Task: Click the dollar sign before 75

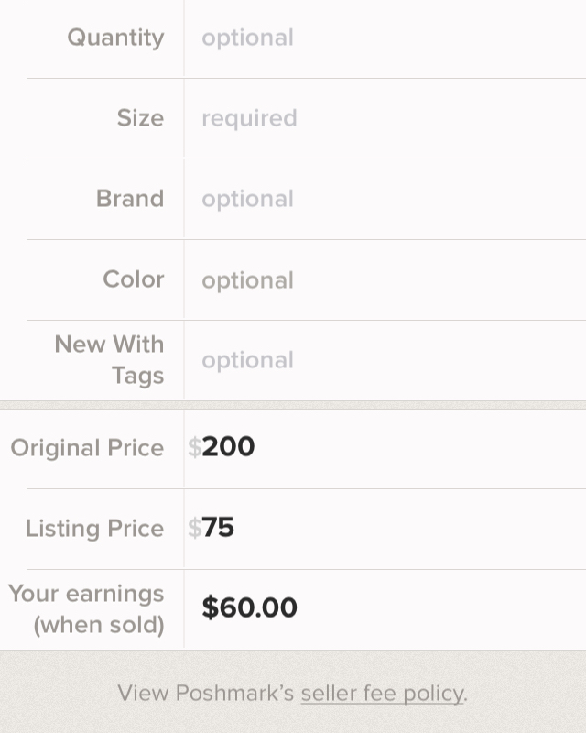Action: coord(194,528)
